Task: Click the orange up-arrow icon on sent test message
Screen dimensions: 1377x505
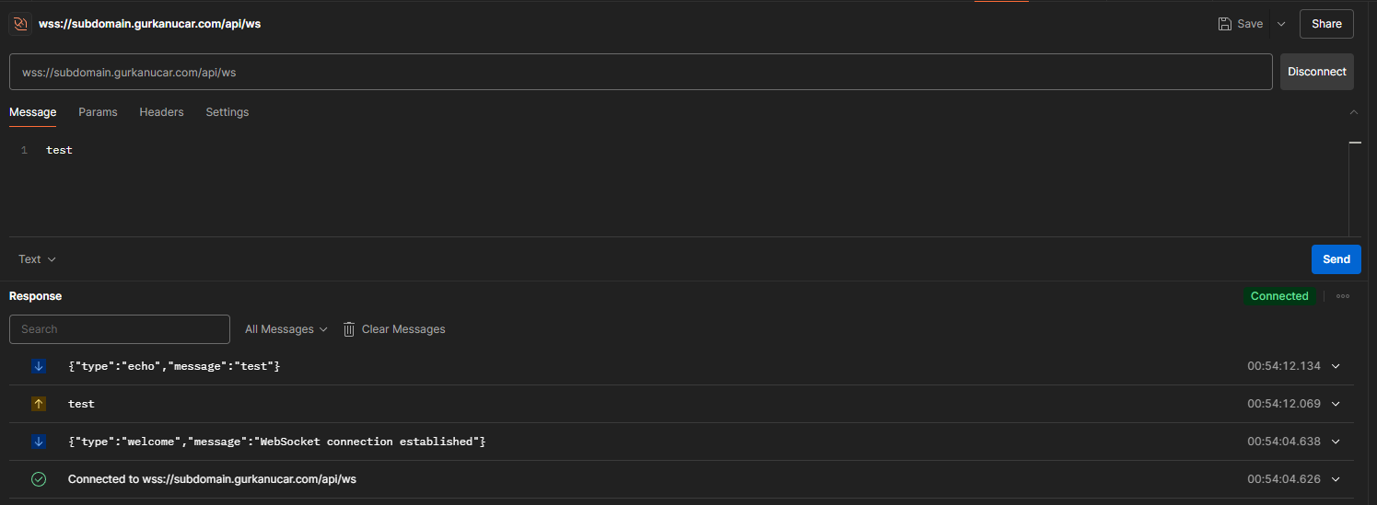Action: 39,404
